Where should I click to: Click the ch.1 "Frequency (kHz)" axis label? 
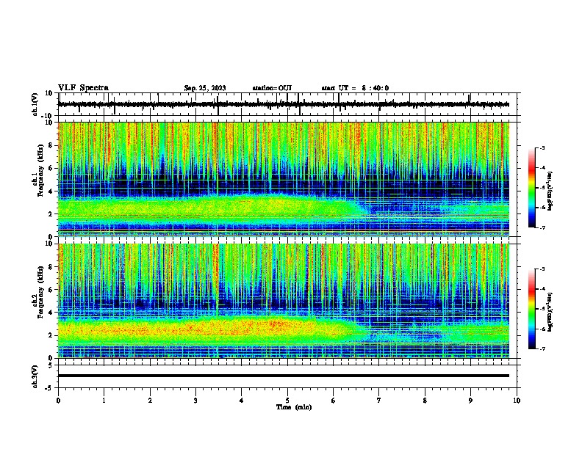pyautogui.click(x=40, y=170)
